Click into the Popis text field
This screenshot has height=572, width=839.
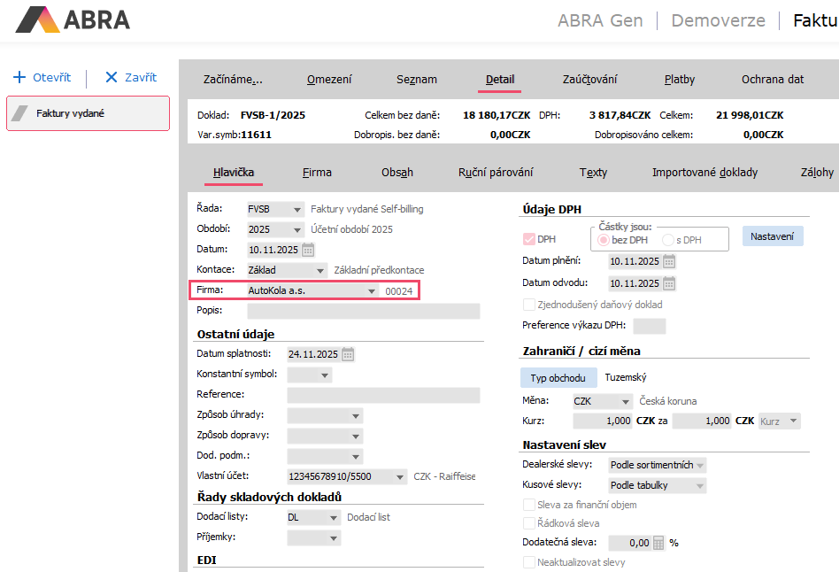click(x=363, y=311)
